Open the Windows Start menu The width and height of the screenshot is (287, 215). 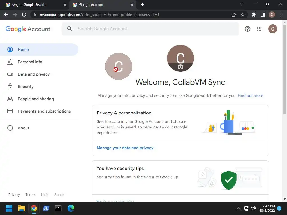coord(9,208)
